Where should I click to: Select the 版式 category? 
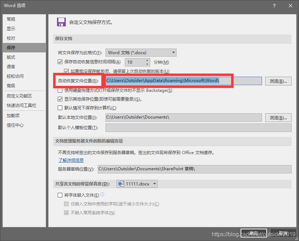click(24, 57)
